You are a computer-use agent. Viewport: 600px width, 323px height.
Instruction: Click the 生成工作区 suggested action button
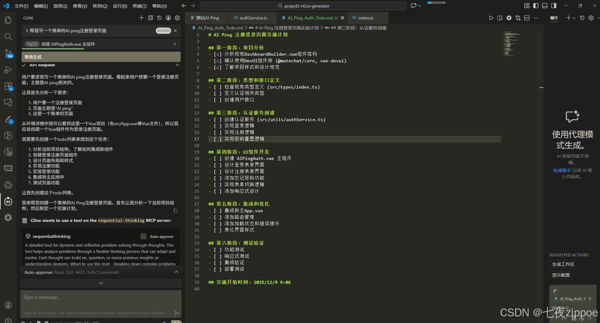click(563, 264)
